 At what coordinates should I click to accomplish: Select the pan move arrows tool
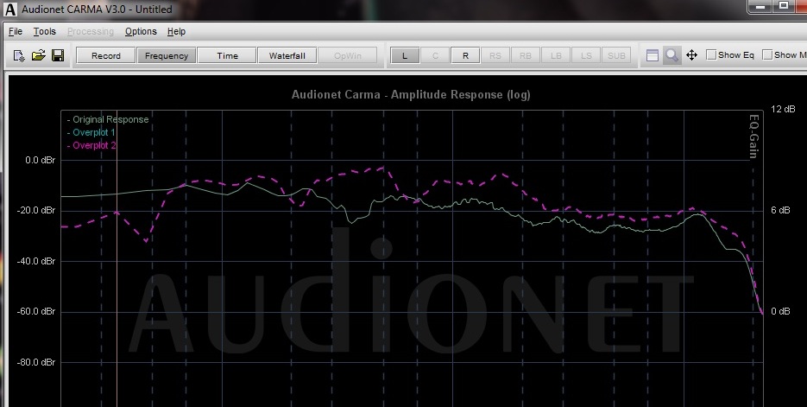[691, 55]
